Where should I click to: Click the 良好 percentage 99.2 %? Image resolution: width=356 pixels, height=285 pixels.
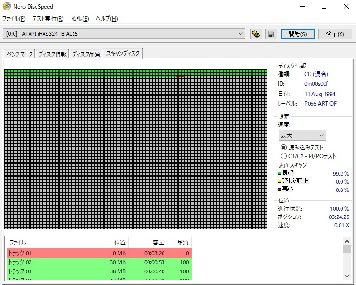click(x=341, y=174)
